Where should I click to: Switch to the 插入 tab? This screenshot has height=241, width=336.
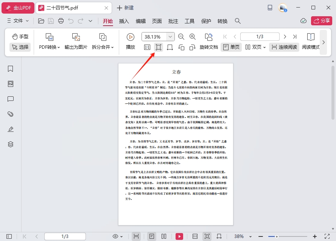click(124, 21)
